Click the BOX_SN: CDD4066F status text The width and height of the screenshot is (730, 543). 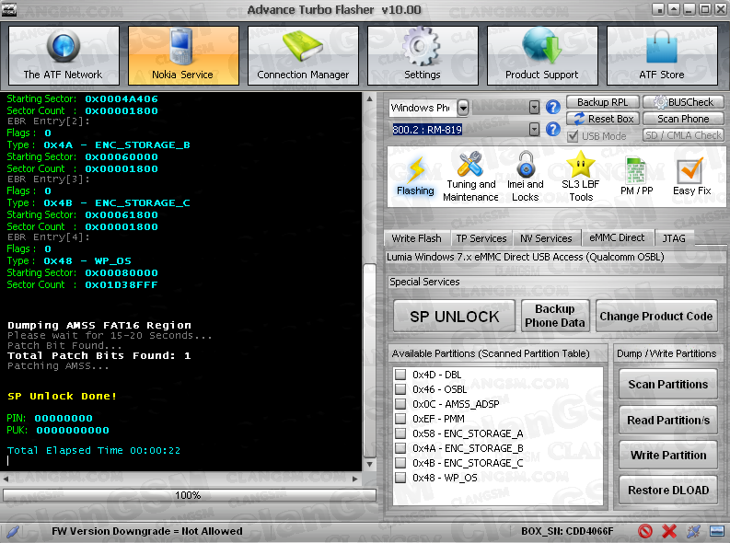pos(567,531)
